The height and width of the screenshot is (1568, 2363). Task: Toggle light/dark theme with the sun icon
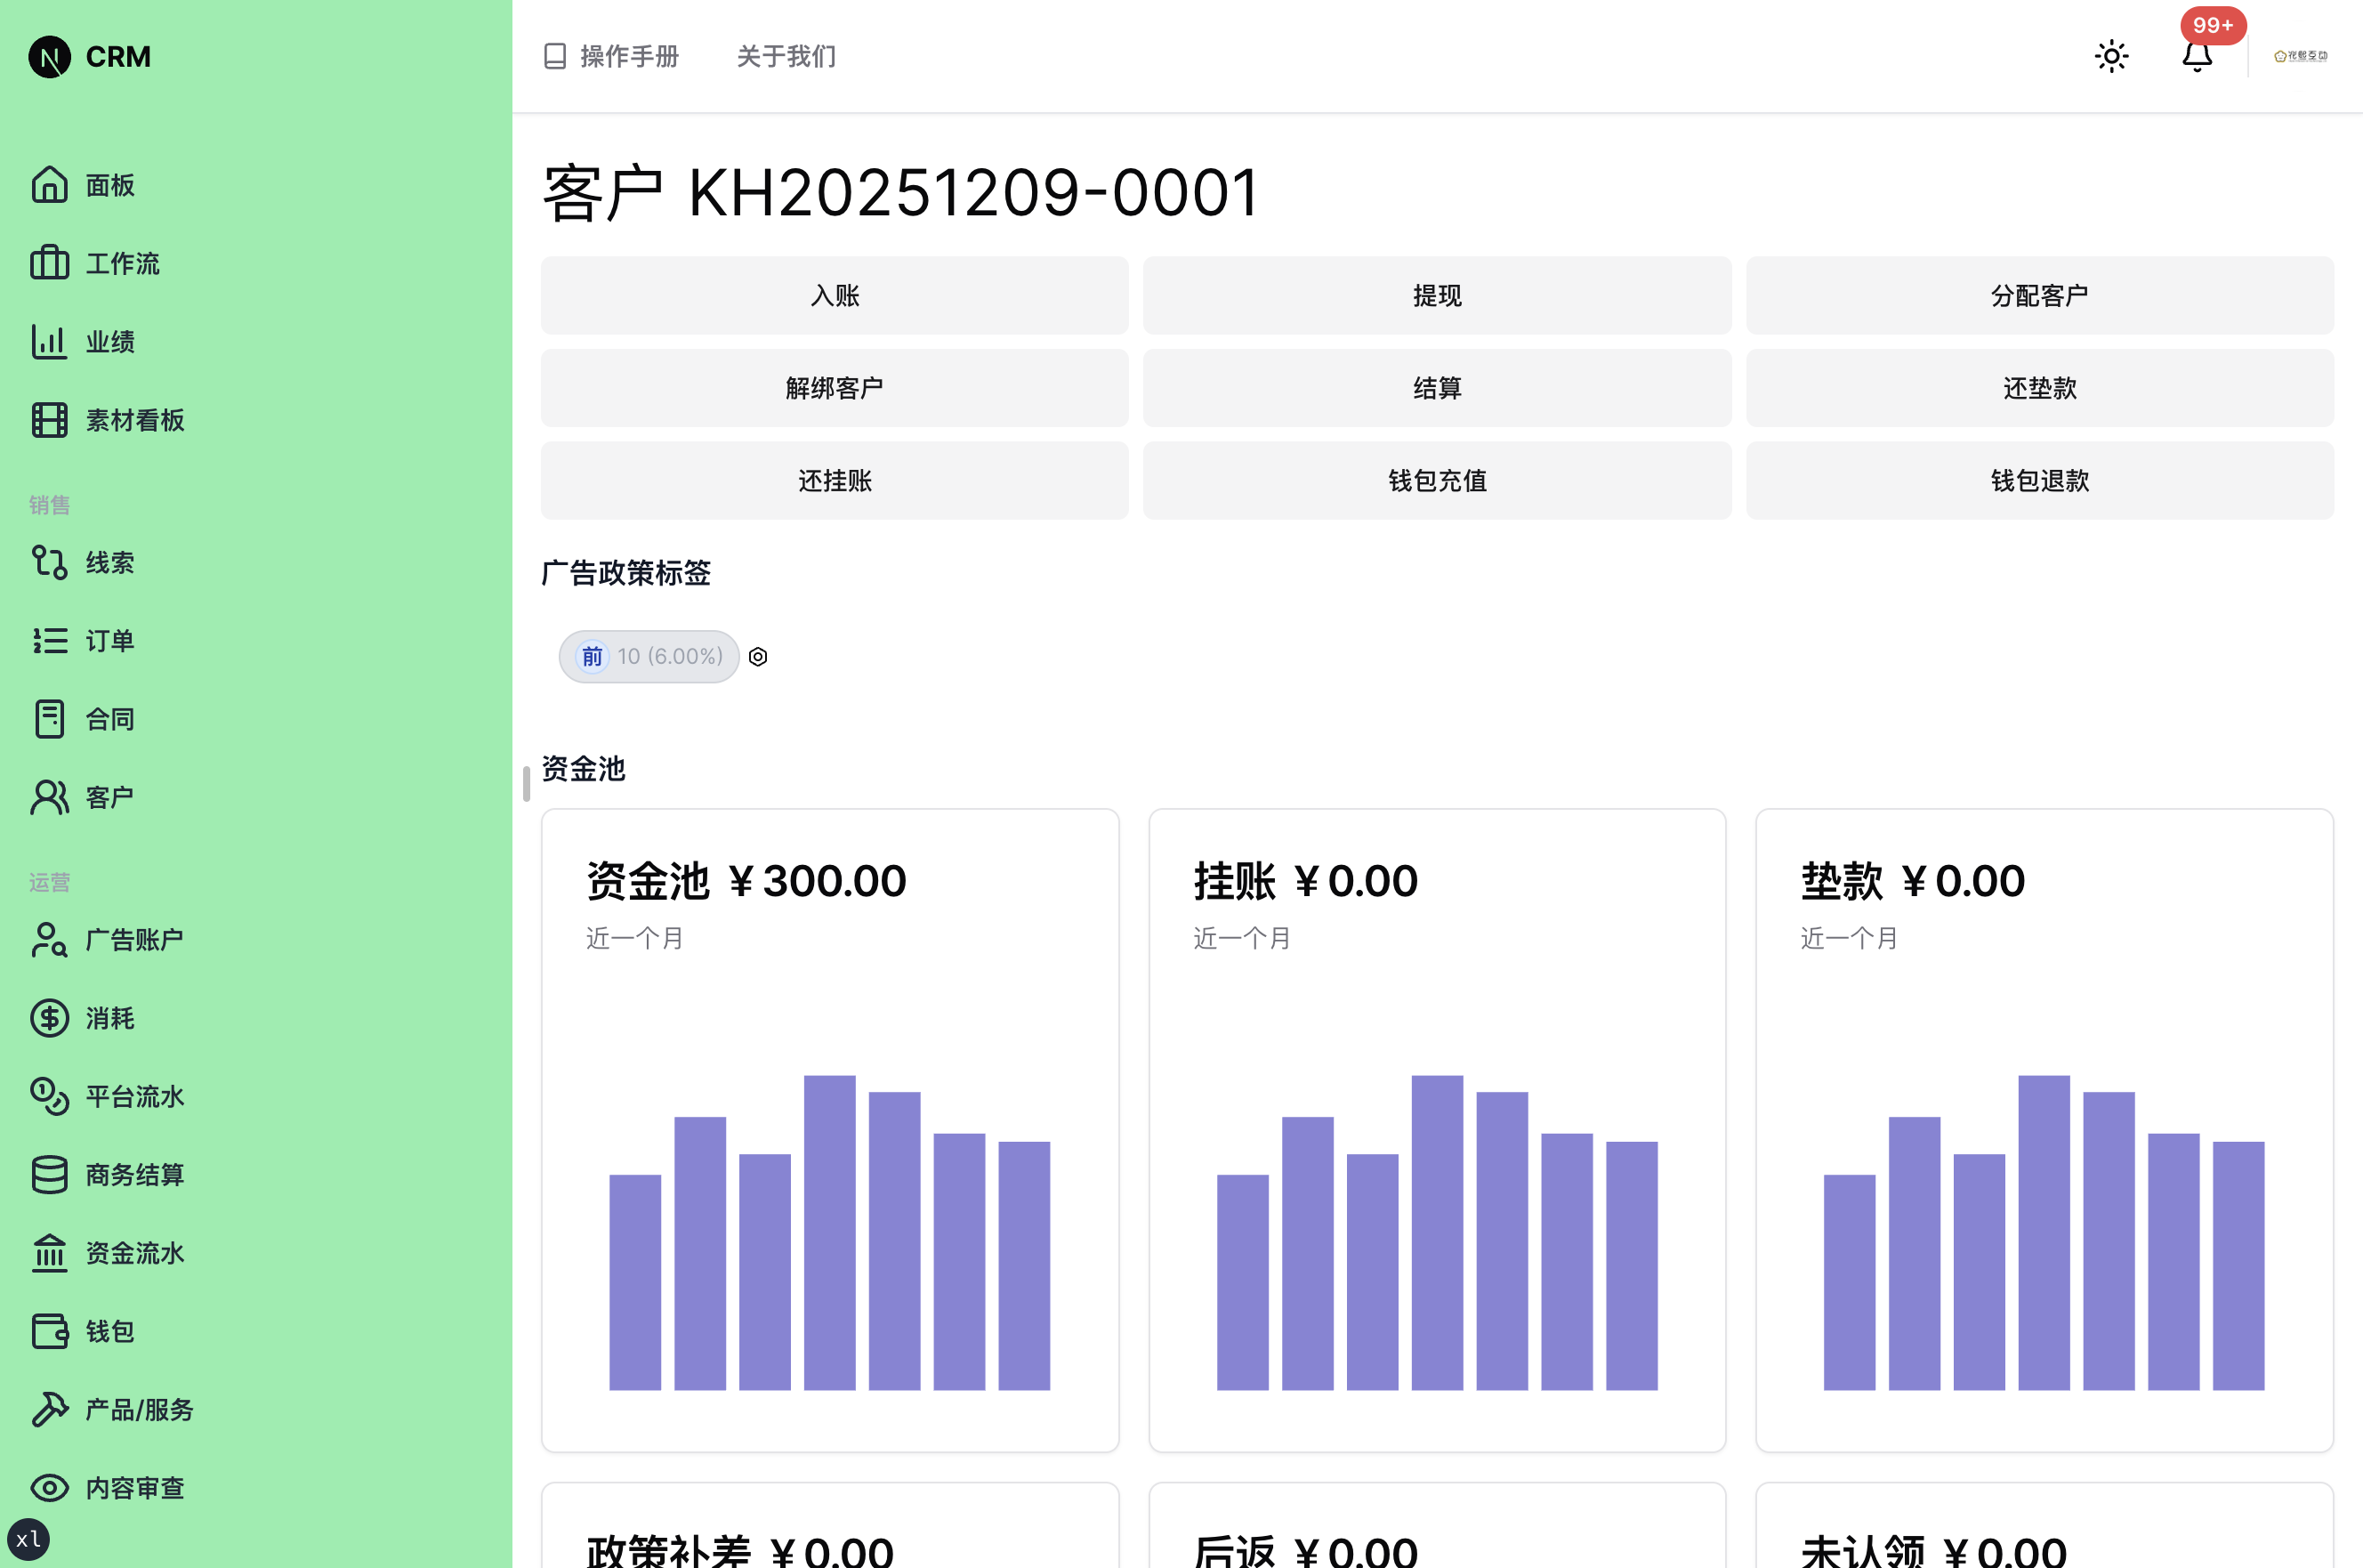(x=2111, y=56)
